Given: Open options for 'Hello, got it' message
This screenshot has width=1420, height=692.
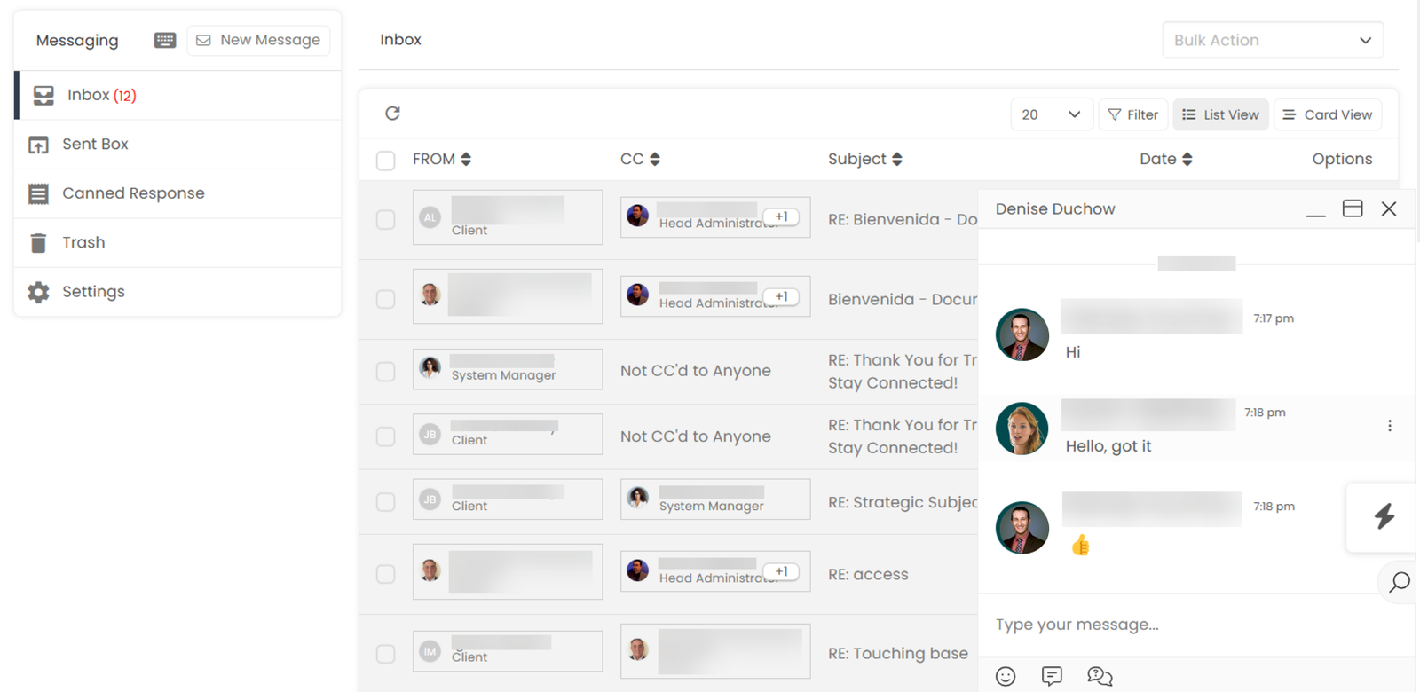Looking at the screenshot, I should tap(1390, 426).
